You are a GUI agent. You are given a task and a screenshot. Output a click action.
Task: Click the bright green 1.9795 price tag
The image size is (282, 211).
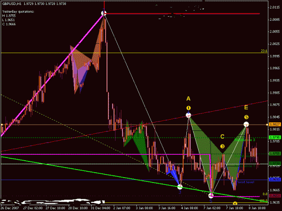pyautogui.click(x=275, y=138)
